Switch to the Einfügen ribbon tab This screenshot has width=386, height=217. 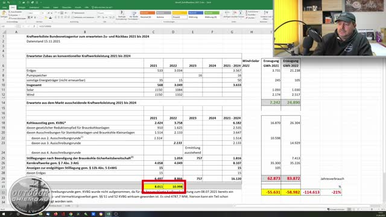(x=22, y=8)
